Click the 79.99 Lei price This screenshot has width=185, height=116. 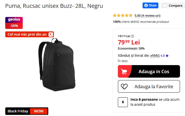129,42
